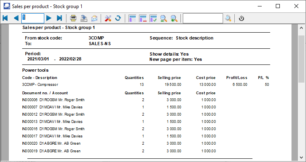306x162 pixels.
Task: Jump to the last page
Action: 59,18
